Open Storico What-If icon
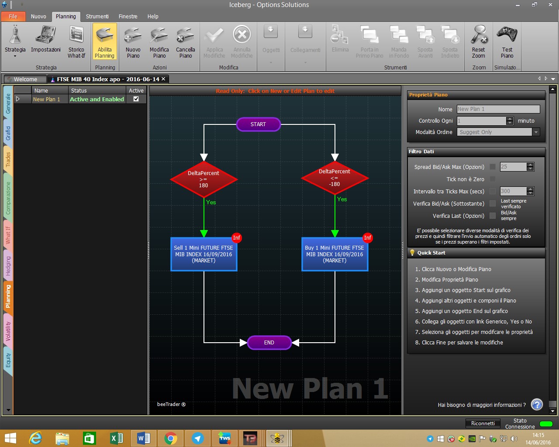The width and height of the screenshot is (559, 447). (76, 35)
